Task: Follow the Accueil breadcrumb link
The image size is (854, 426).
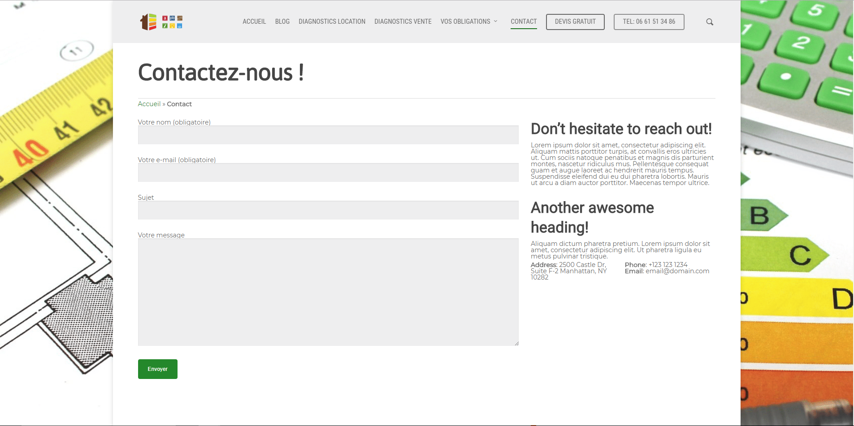Action: pyautogui.click(x=149, y=104)
